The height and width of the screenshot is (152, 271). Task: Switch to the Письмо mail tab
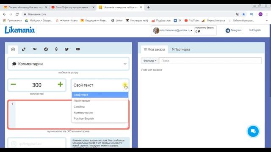(25, 7)
